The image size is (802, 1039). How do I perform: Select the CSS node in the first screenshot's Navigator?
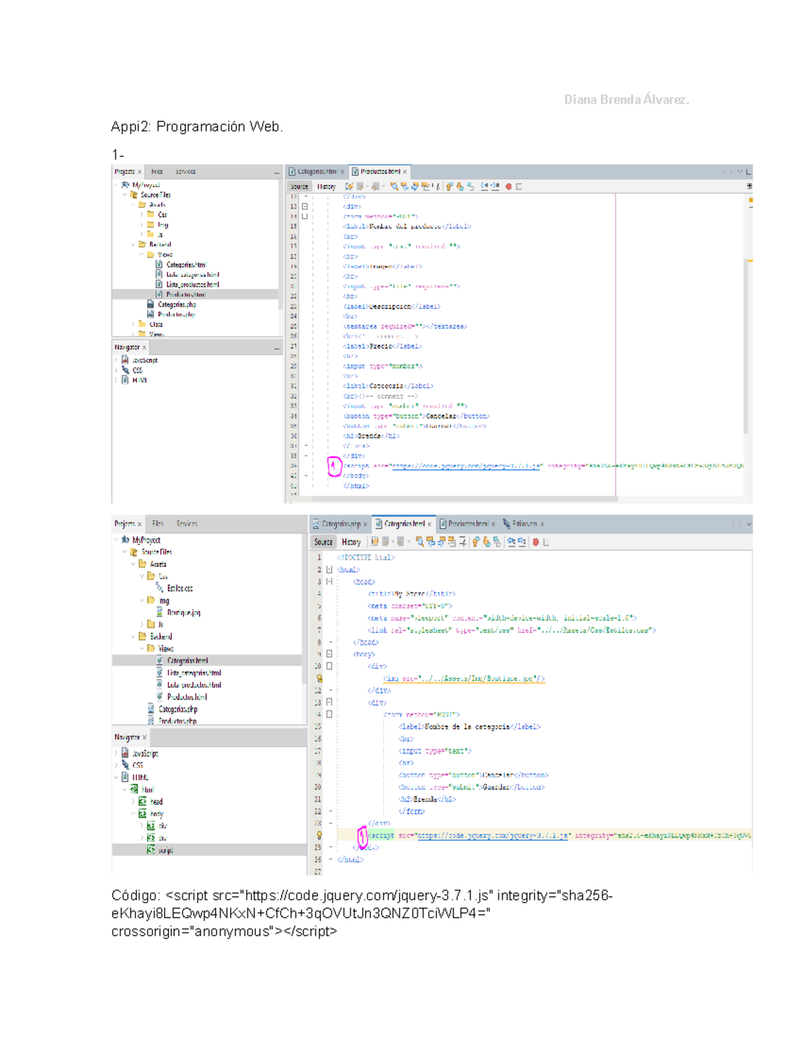(x=137, y=370)
